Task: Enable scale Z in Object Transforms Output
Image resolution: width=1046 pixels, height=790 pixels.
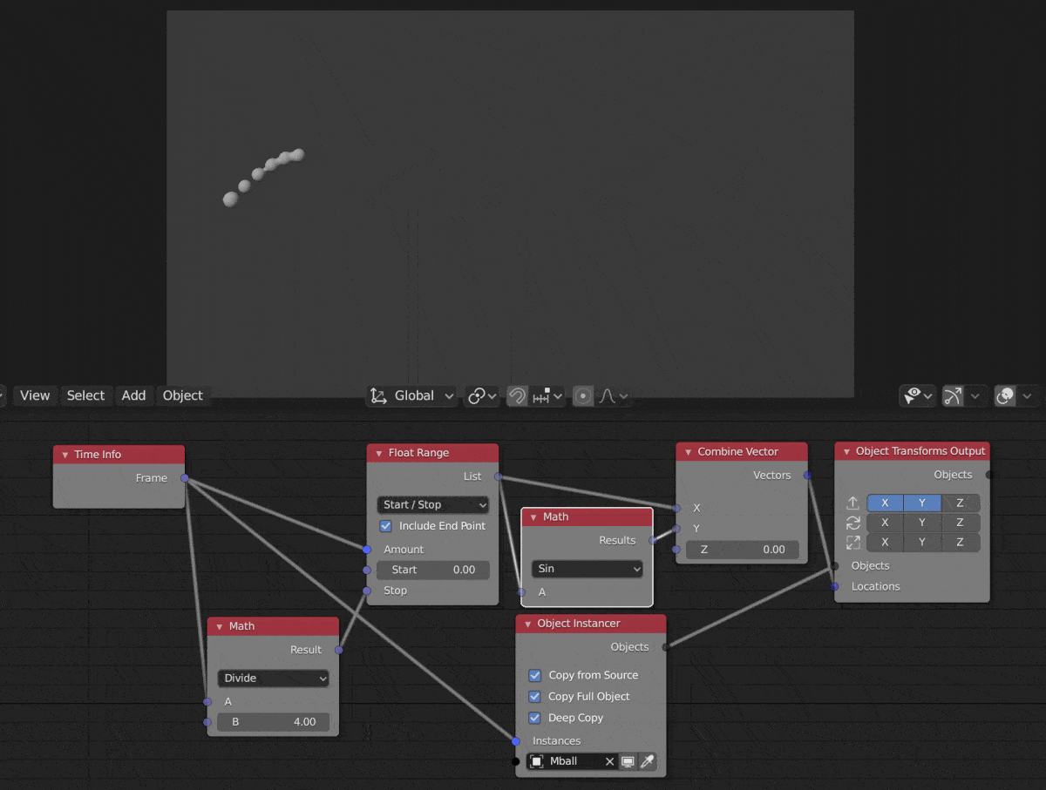Action: click(x=961, y=542)
